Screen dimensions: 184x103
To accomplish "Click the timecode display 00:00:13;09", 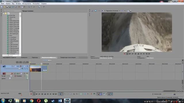I will [22, 62].
